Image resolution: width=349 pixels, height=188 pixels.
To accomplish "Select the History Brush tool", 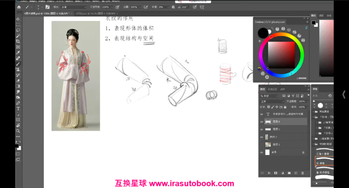I will 18,75.
